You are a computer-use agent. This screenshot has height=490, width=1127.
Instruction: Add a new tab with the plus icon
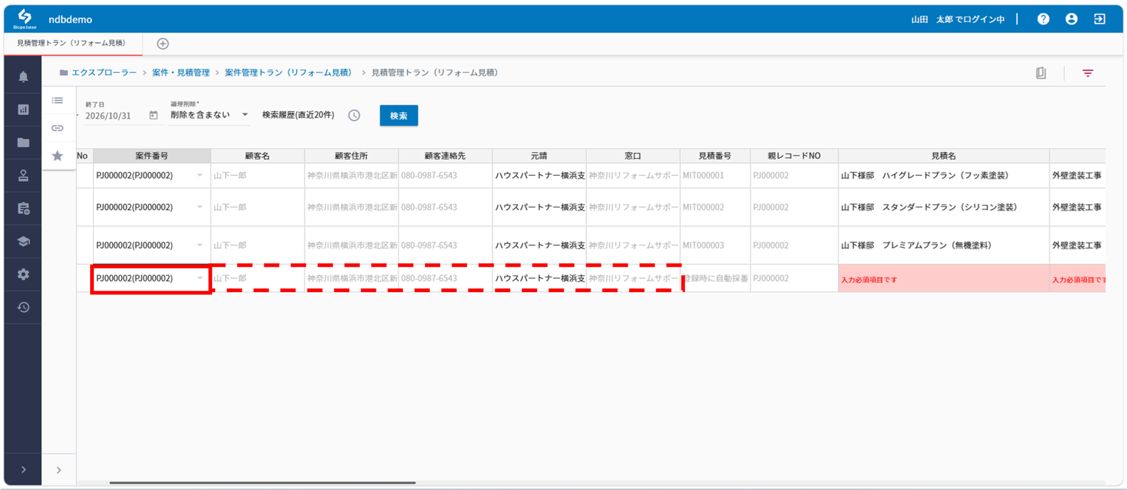pyautogui.click(x=163, y=44)
